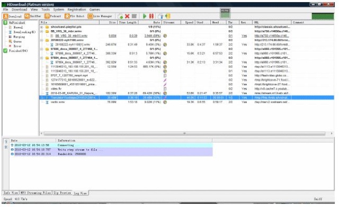Open the Live Manager

click(100, 16)
